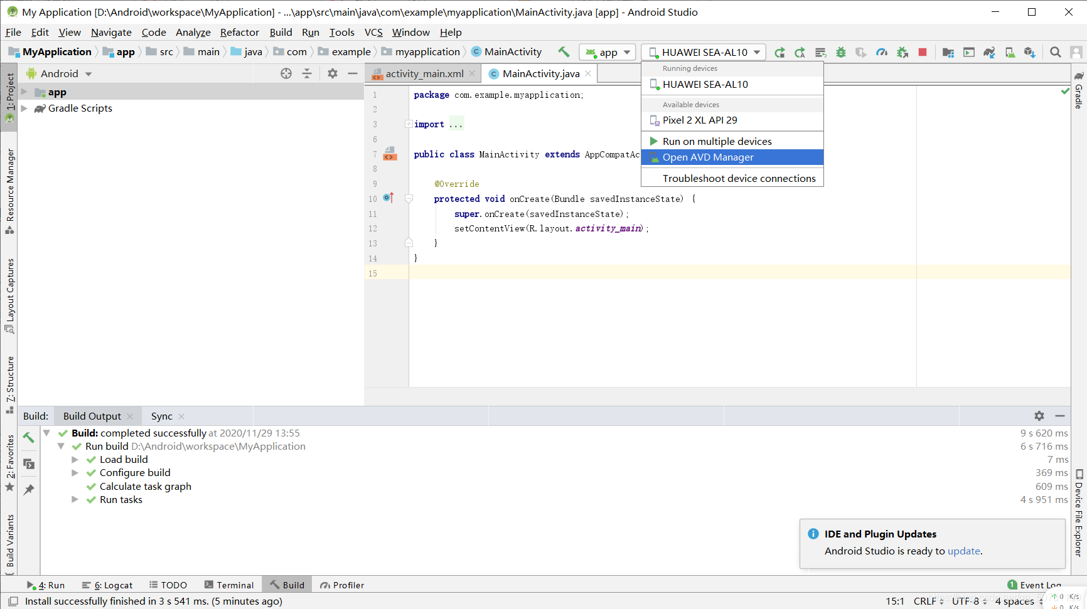Open the VCS menu
Screen dimensions: 1087x609
click(x=373, y=33)
